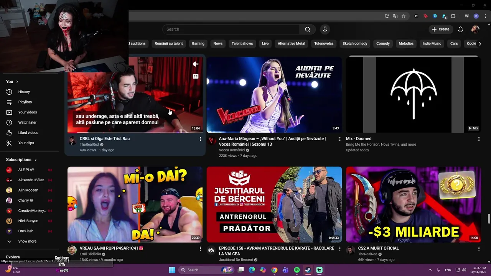Image resolution: width=491 pixels, height=276 pixels.
Task: Open more actions for CRBL si Olga video
Action: click(200, 139)
